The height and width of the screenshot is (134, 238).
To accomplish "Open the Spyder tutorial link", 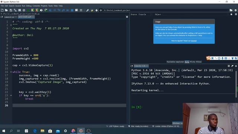I will tap(194, 41).
